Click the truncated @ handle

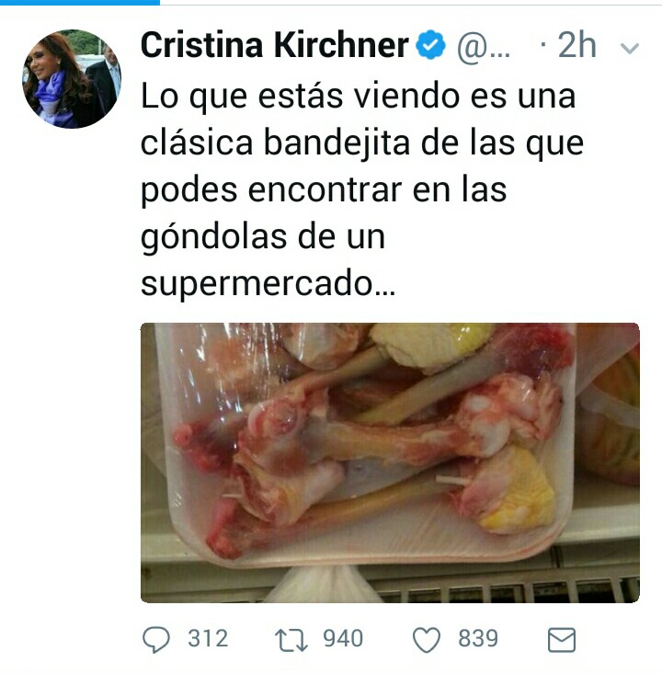tap(484, 47)
